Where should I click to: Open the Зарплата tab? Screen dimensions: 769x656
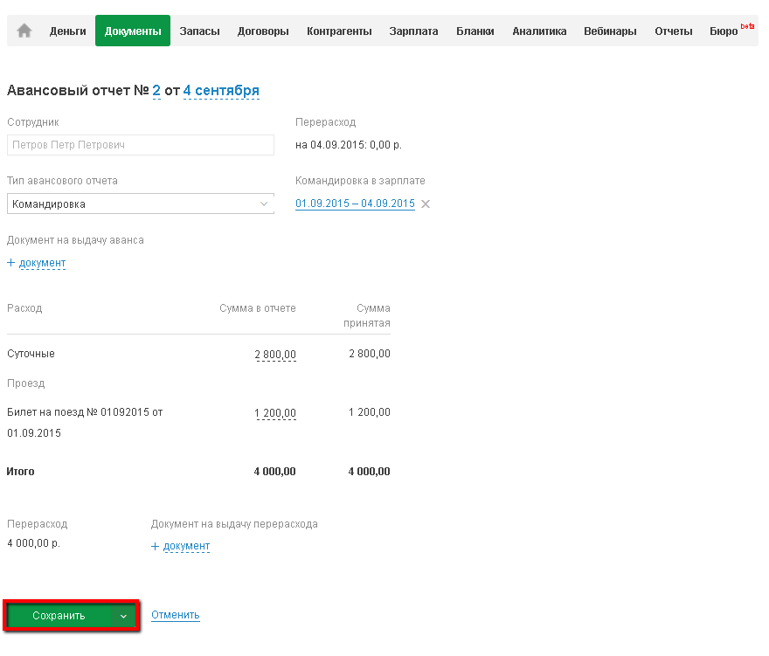(413, 31)
